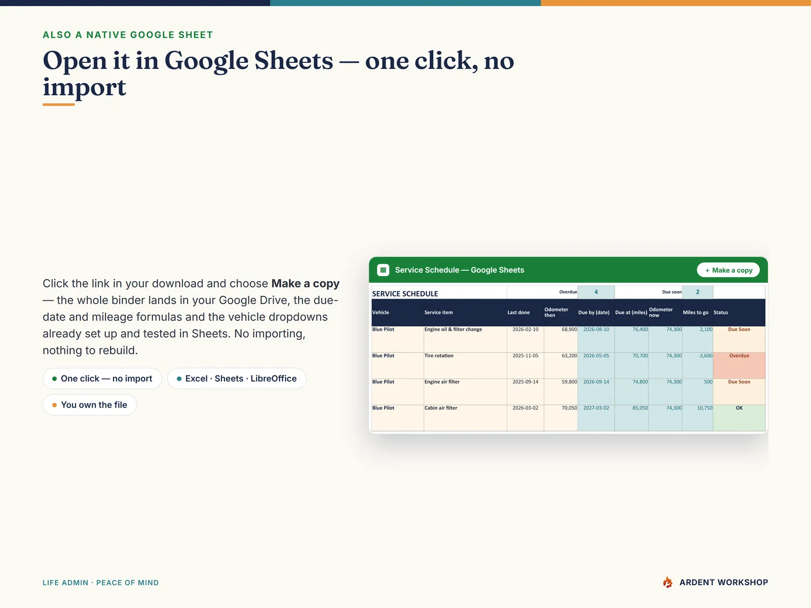Click 'ALSO A NATIVE GOOGLE SHEET' eyebrow text
The height and width of the screenshot is (608, 811).
128,35
